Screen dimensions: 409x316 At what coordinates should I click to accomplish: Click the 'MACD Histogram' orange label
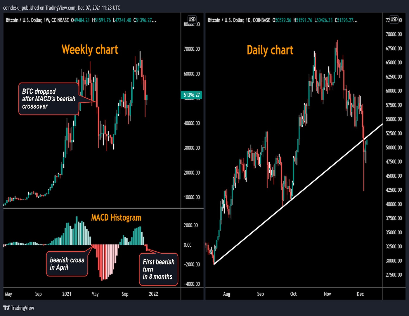point(116,218)
